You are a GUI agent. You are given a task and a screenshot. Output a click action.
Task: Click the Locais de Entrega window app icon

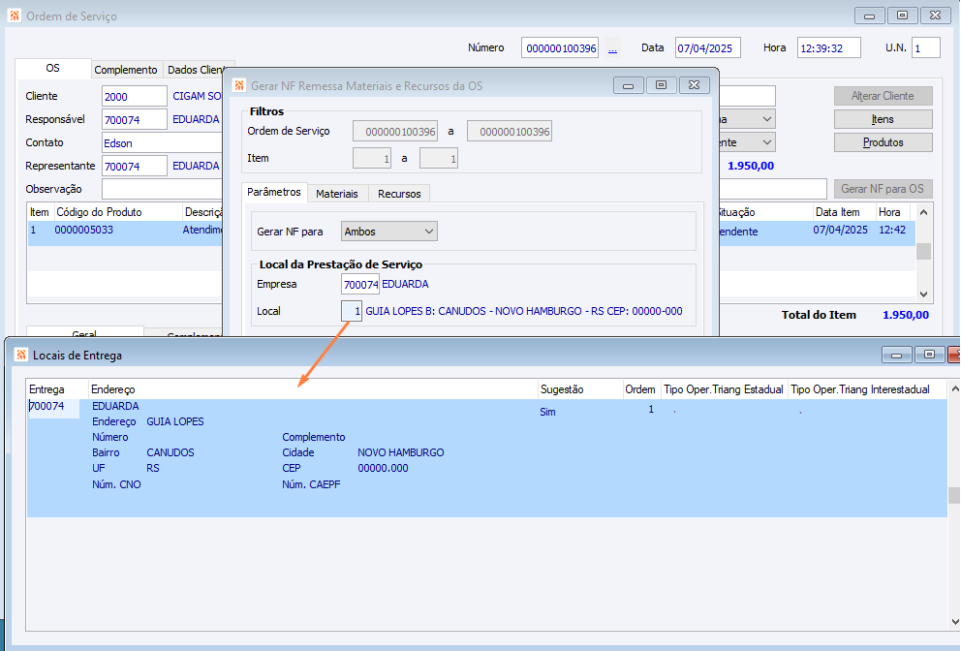(x=21, y=355)
